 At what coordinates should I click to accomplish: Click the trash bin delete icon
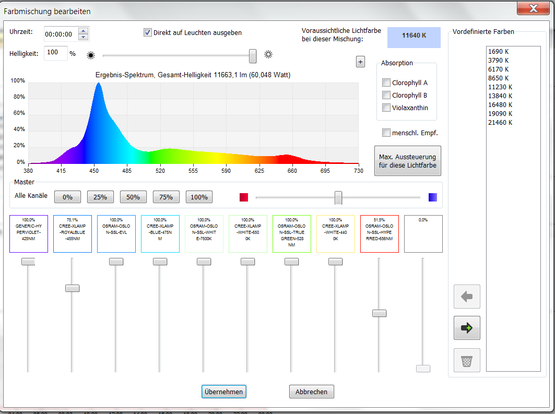click(x=467, y=360)
